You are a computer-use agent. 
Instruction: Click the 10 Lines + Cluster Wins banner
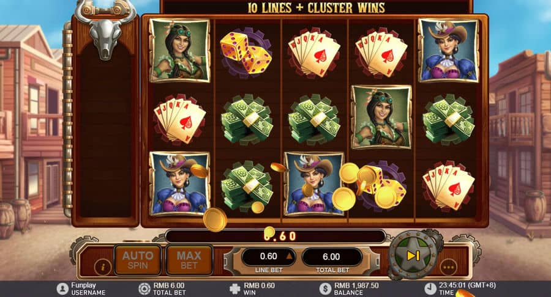pos(317,8)
